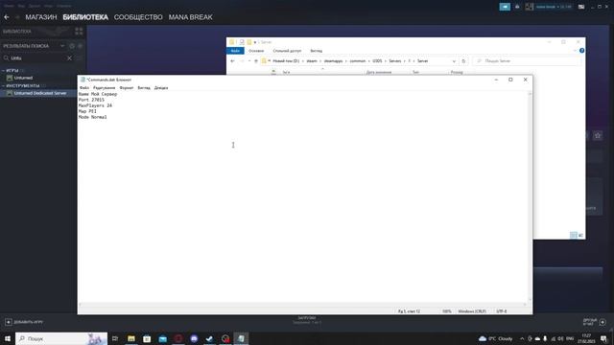
Task: Open the Спільний доступ tab in Explorer
Action: (287, 51)
